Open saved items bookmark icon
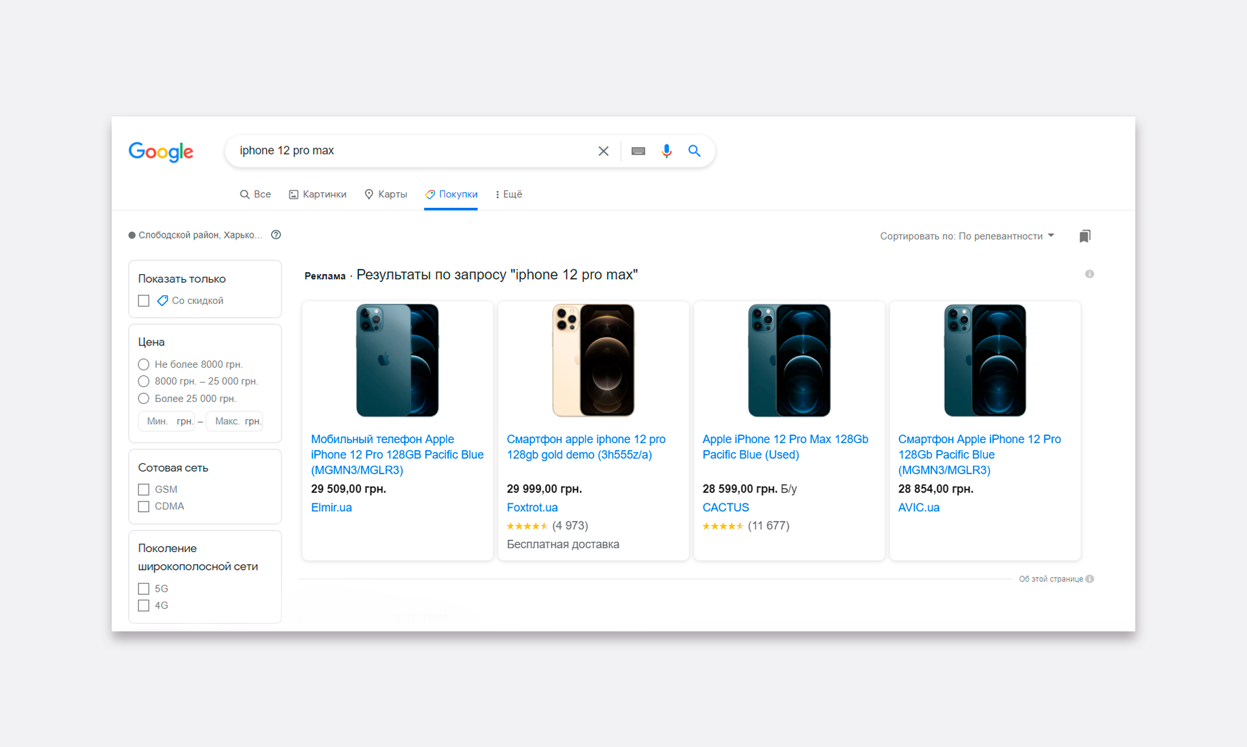The image size is (1247, 747). point(1085,236)
